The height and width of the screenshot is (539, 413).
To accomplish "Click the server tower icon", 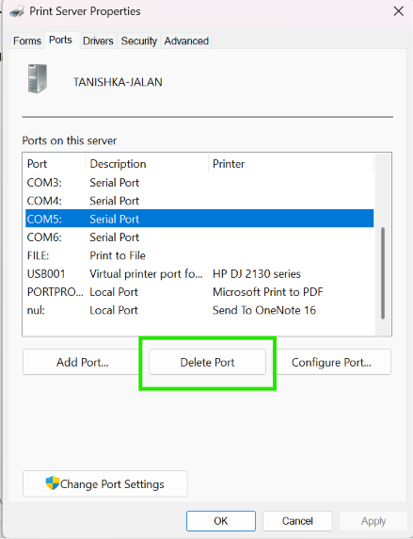I will point(38,79).
